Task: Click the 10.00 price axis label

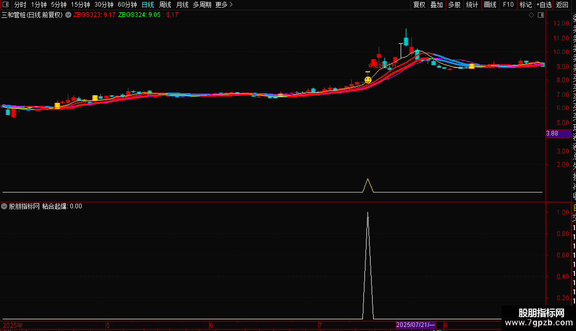Action: point(561,52)
